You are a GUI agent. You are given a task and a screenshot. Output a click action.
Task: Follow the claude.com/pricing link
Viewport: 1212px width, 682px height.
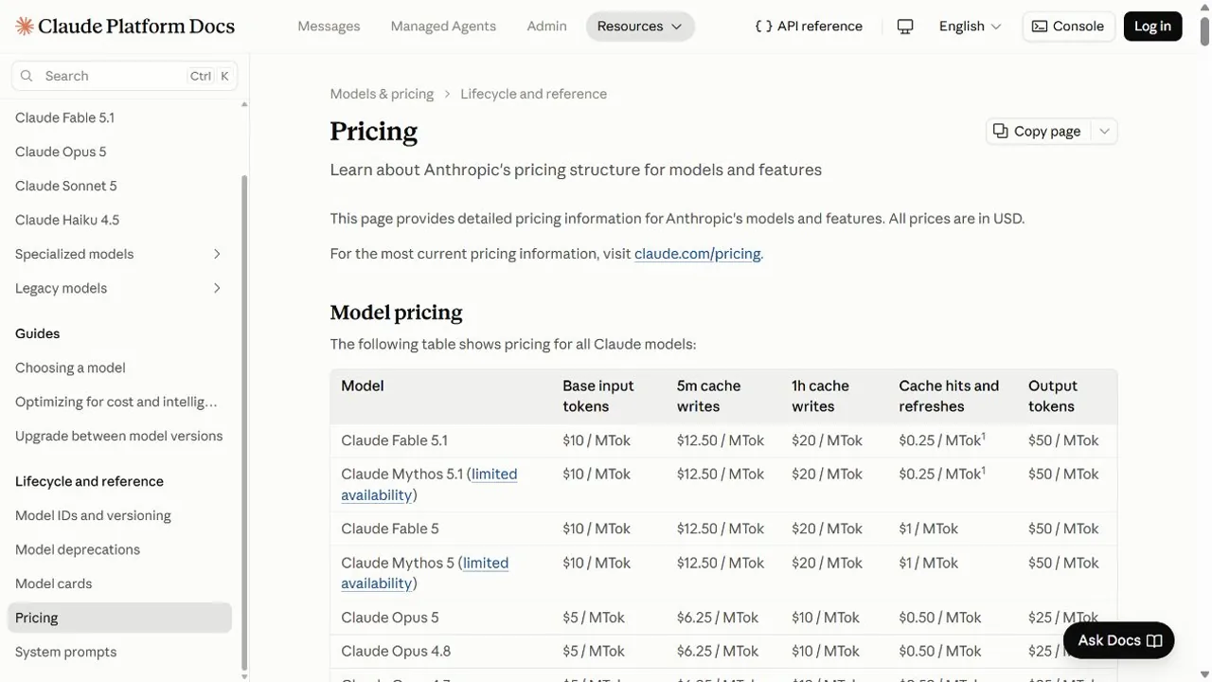[698, 254]
